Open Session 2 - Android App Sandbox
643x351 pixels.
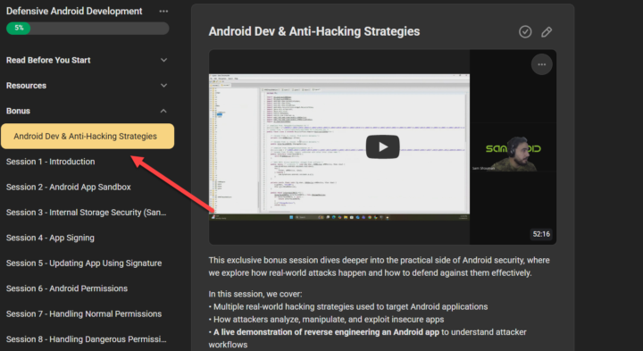coord(69,187)
